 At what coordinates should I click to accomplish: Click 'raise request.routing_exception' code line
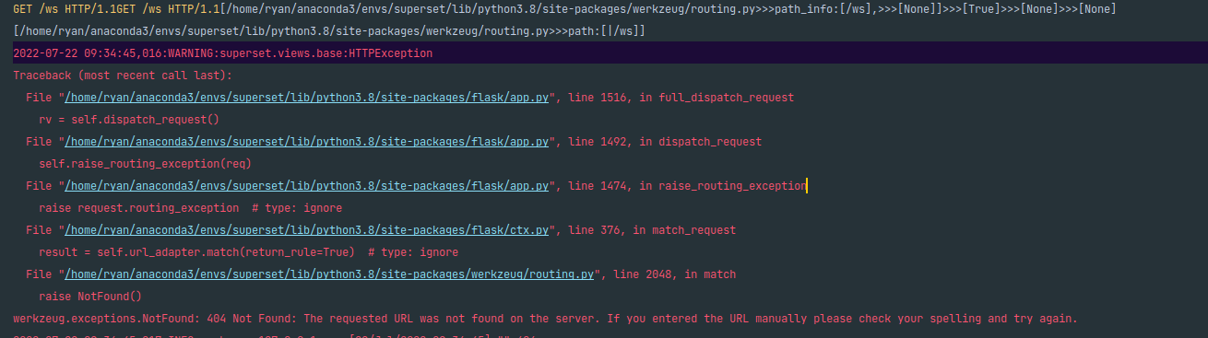point(190,207)
